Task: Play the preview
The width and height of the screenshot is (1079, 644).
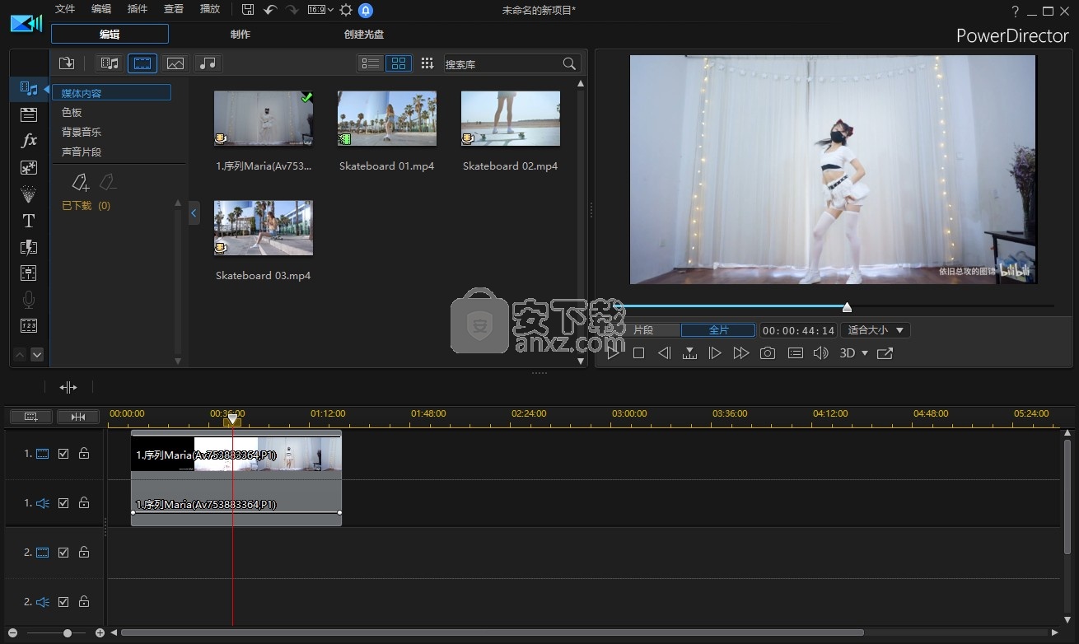Action: point(614,353)
